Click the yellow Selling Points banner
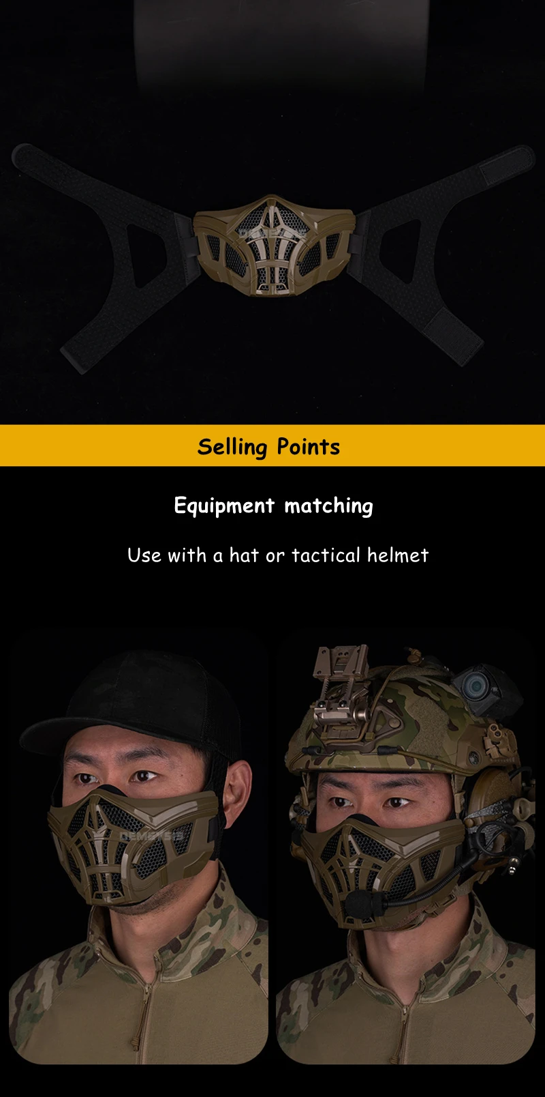 pos(272,446)
